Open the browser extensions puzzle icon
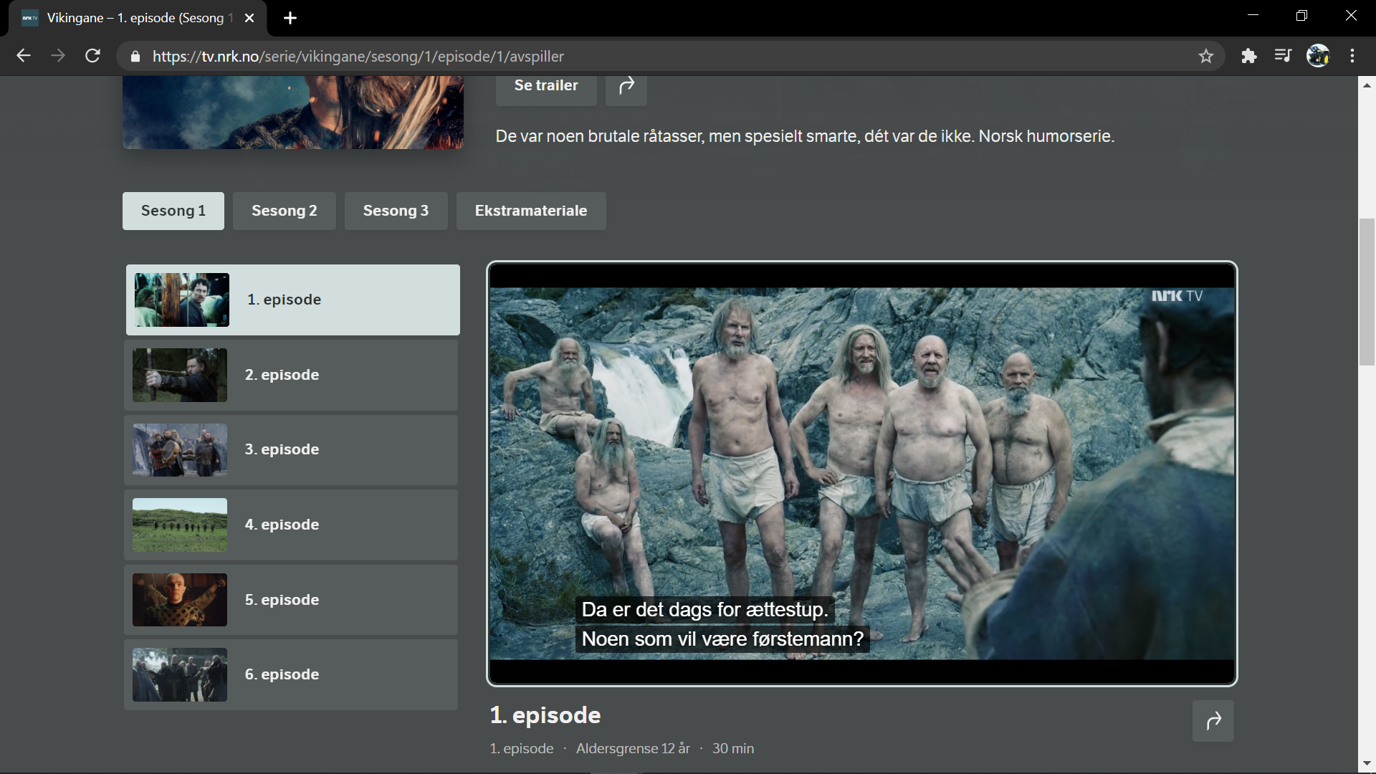 tap(1249, 56)
